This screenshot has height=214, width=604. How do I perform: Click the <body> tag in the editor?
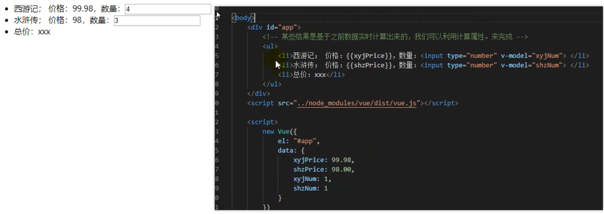(244, 18)
